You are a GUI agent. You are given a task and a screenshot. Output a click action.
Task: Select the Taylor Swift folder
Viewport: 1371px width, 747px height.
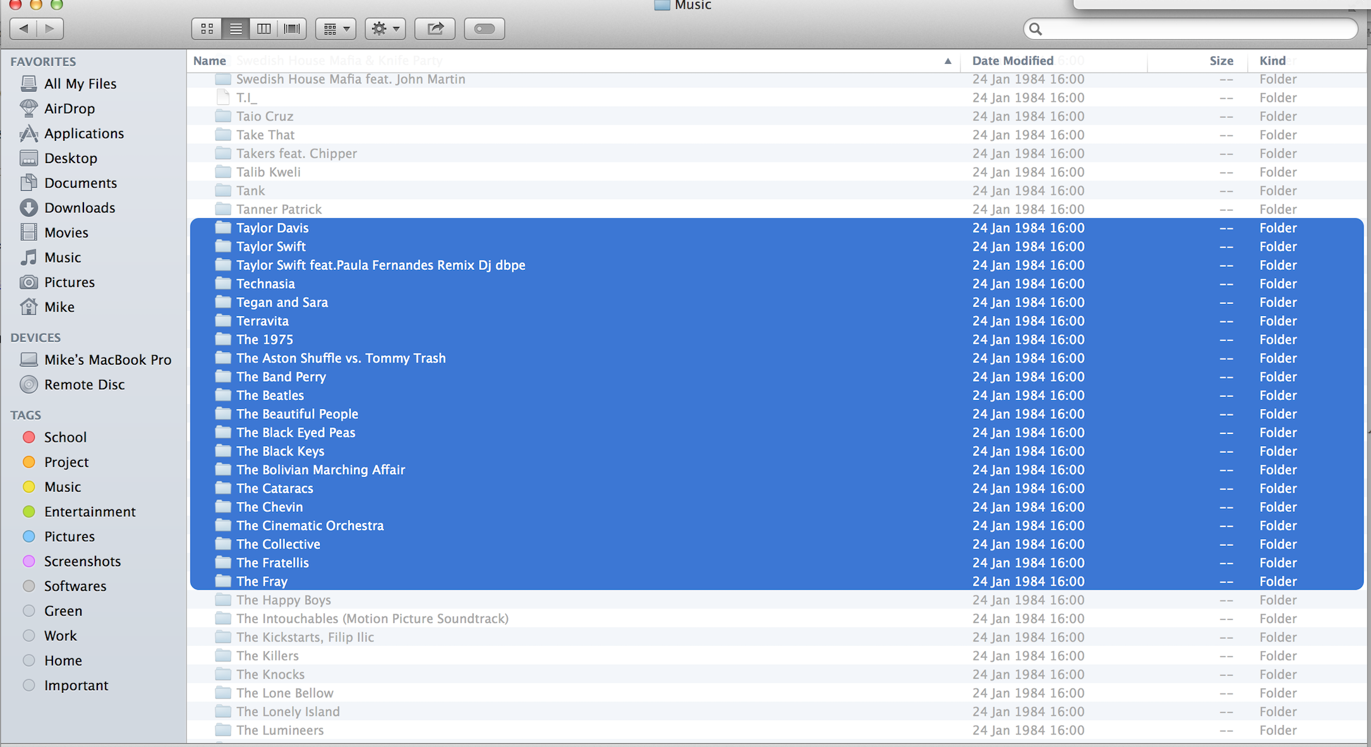[x=776, y=246]
